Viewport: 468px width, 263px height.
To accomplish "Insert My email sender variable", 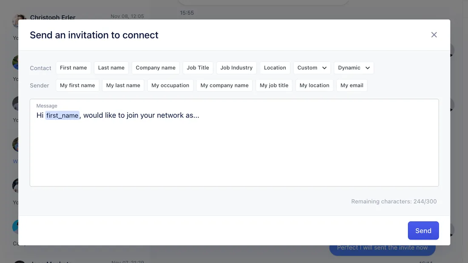I will tap(352, 85).
